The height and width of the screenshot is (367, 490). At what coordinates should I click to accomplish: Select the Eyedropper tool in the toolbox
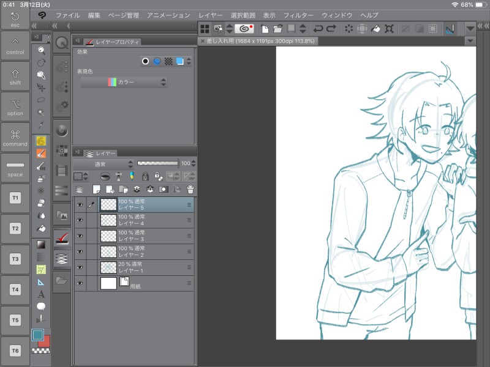pos(41,125)
